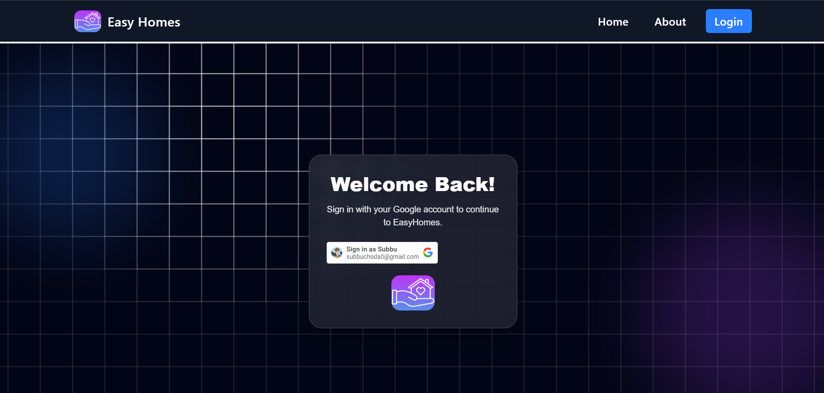This screenshot has width=824, height=393.
Task: Click the word "Welcome" in the card heading
Action: [379, 184]
